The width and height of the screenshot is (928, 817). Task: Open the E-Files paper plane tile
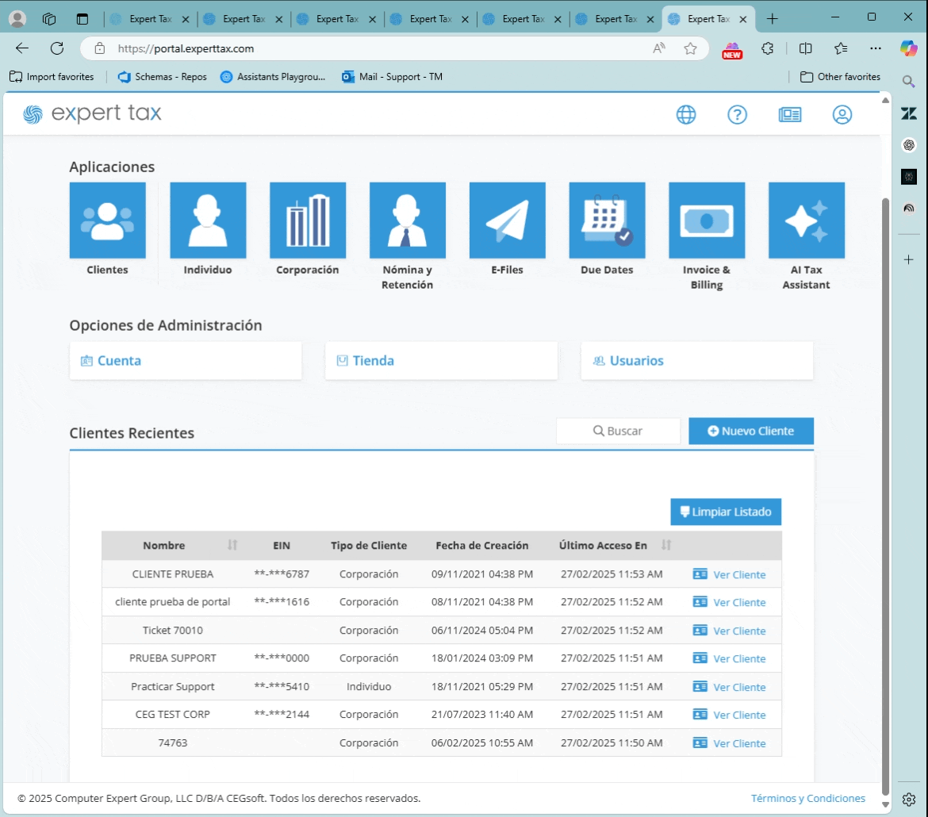point(507,221)
